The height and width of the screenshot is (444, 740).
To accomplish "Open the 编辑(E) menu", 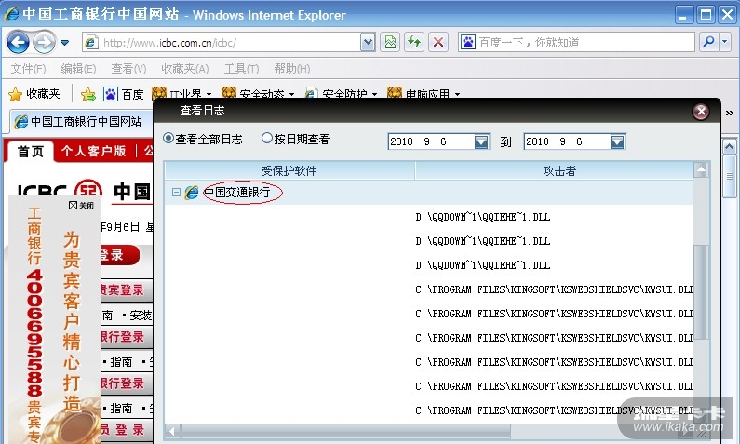I will click(x=78, y=69).
